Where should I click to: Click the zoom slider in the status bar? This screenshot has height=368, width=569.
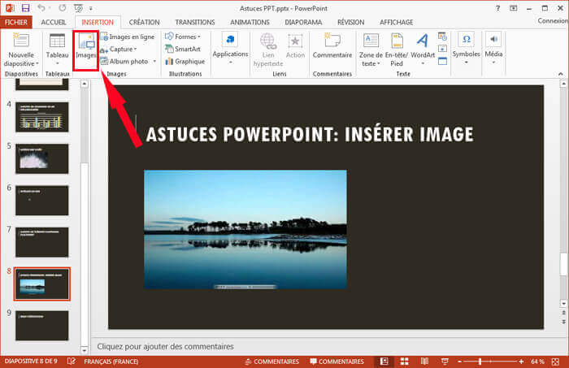pos(490,362)
